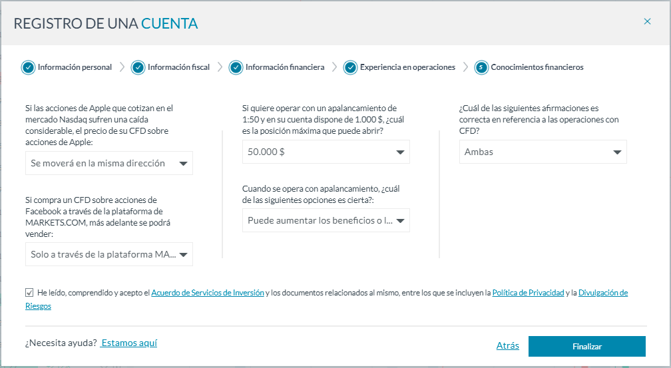Go to the Información financiera step
671x368 pixels.
[x=285, y=67]
